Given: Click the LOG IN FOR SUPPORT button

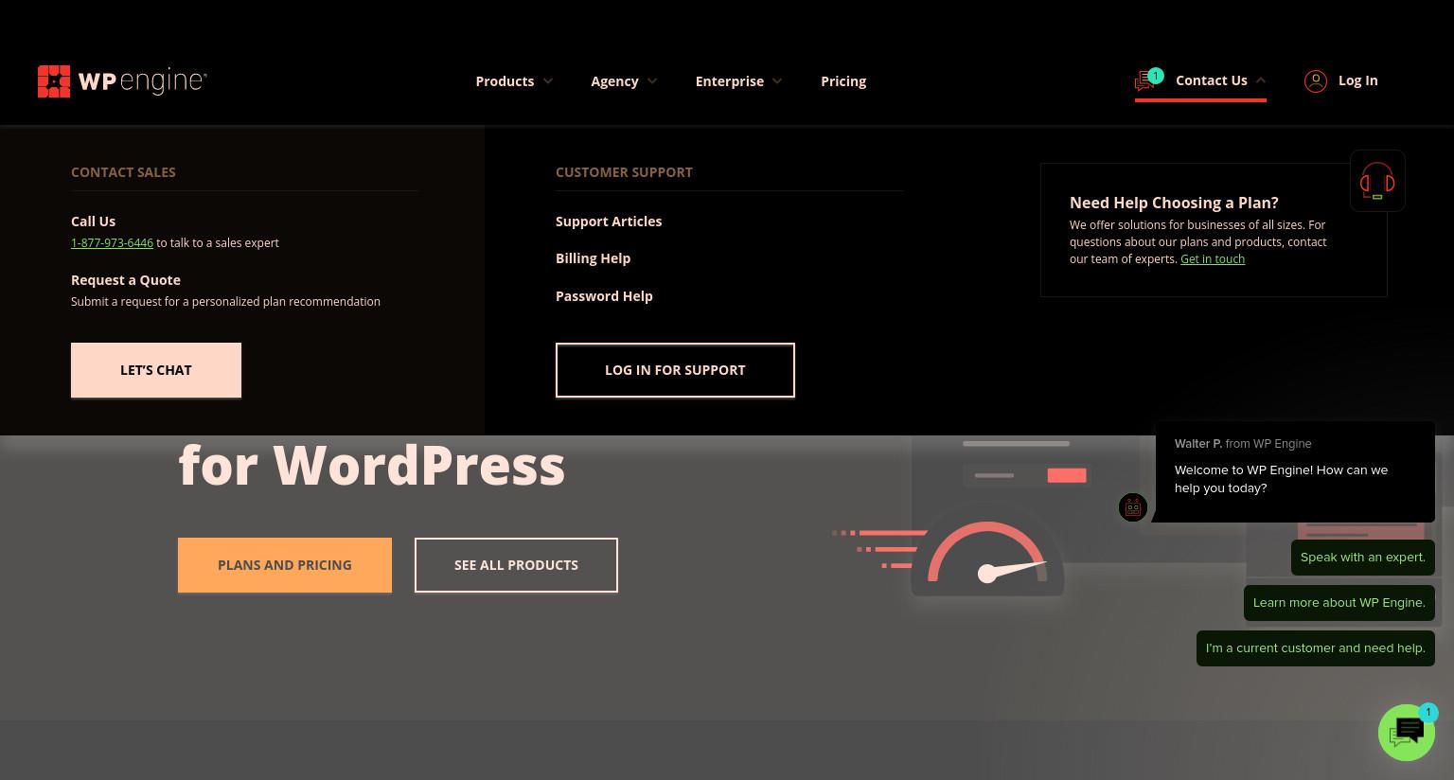Looking at the screenshot, I should pos(675,370).
